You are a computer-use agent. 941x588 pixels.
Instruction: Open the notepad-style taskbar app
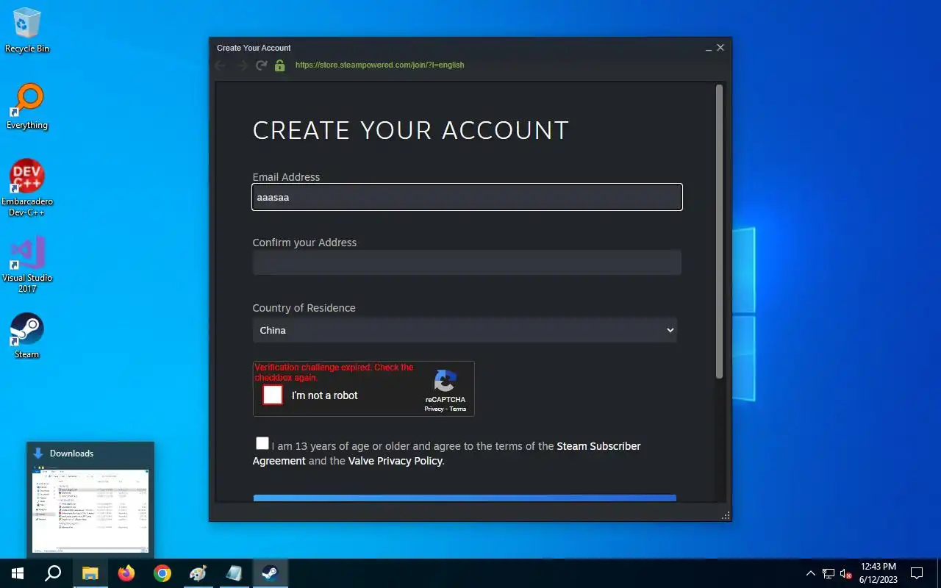235,573
